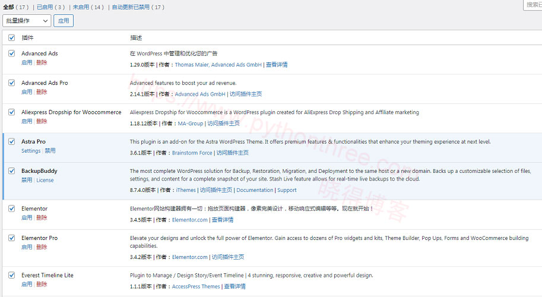The height and width of the screenshot is (297, 542).
Task: Click Aliexpress Dropship for Woocommerce plugin name
Action: click(71, 112)
